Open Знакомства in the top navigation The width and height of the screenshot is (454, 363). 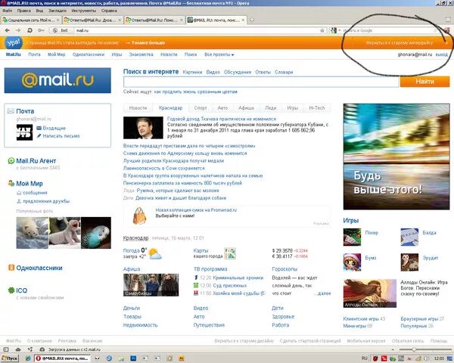[141, 54]
